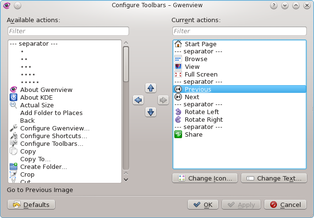
Task: Select Create Folder... in available actions
Action: (x=43, y=167)
